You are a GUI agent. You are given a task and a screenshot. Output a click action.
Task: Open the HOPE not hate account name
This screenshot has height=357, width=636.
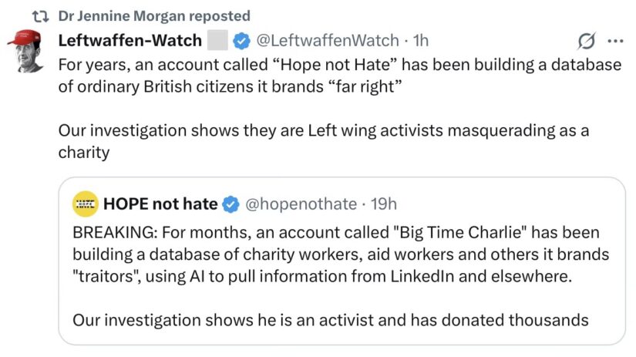[x=160, y=204]
